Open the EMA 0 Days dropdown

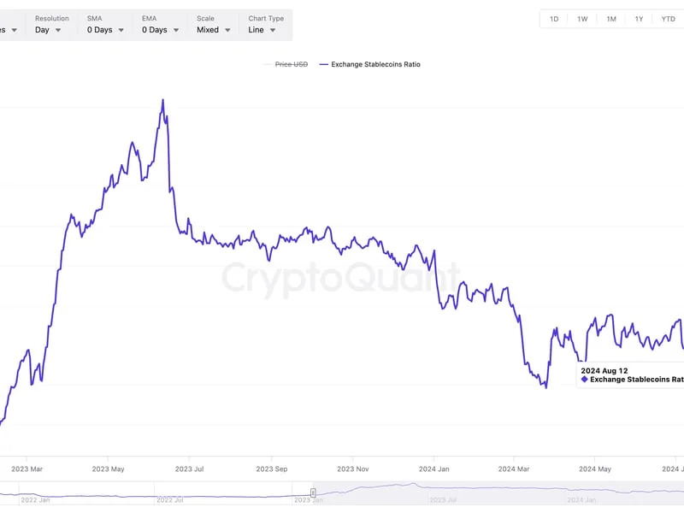click(x=160, y=25)
